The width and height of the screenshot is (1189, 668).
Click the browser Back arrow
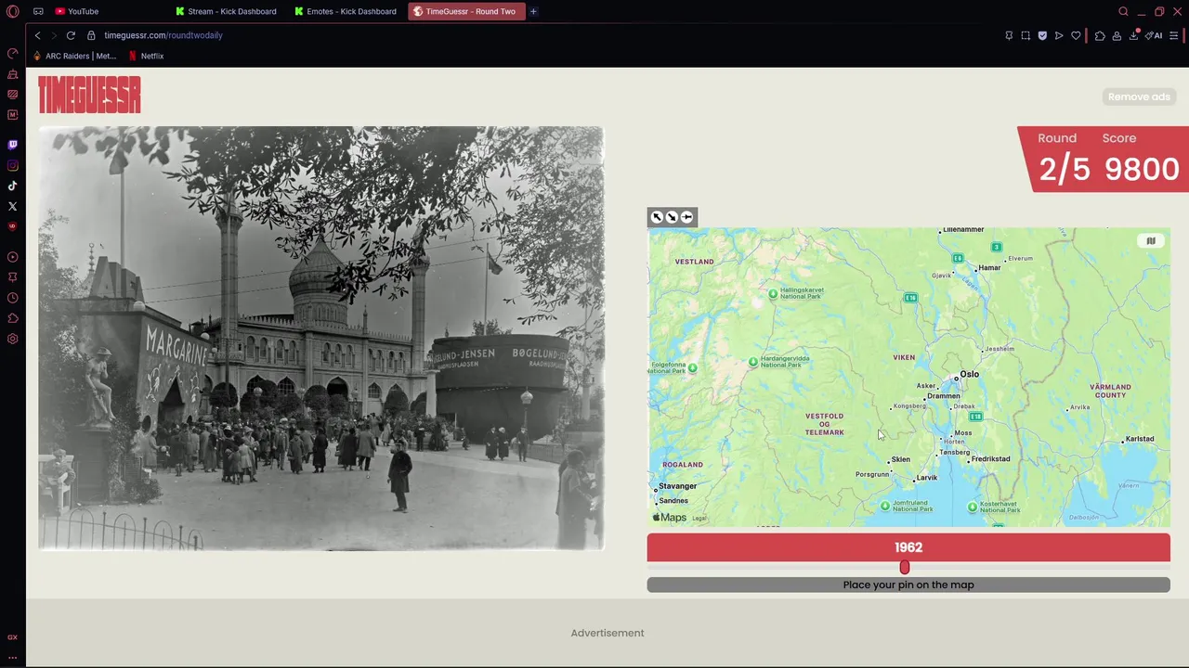point(37,35)
